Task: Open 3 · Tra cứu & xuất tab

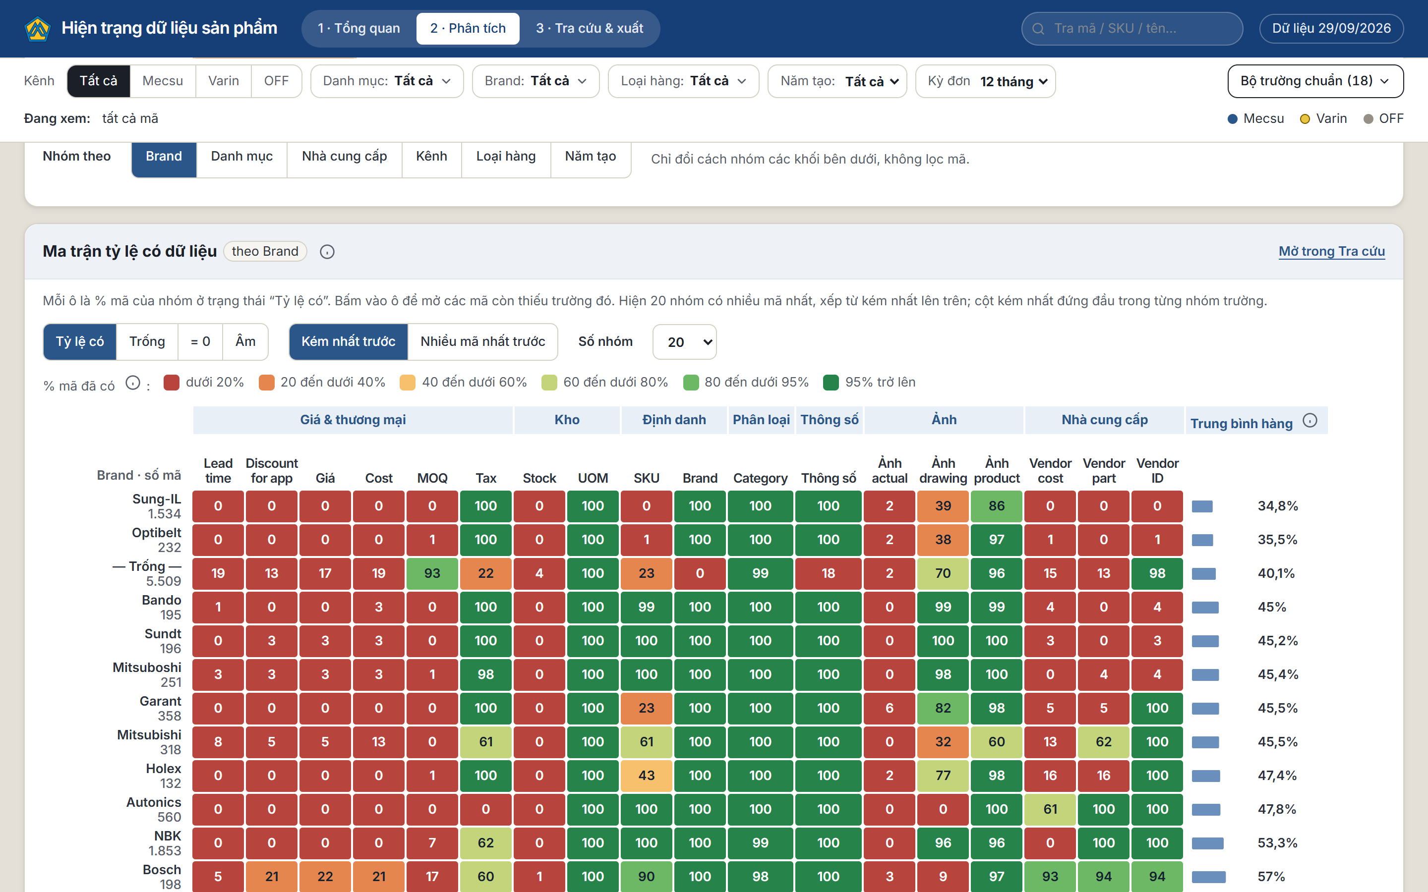Action: (590, 28)
